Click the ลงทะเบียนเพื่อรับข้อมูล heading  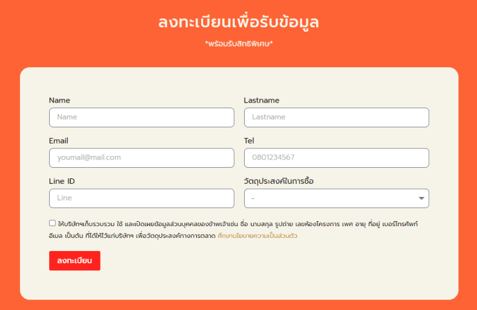pos(238,22)
